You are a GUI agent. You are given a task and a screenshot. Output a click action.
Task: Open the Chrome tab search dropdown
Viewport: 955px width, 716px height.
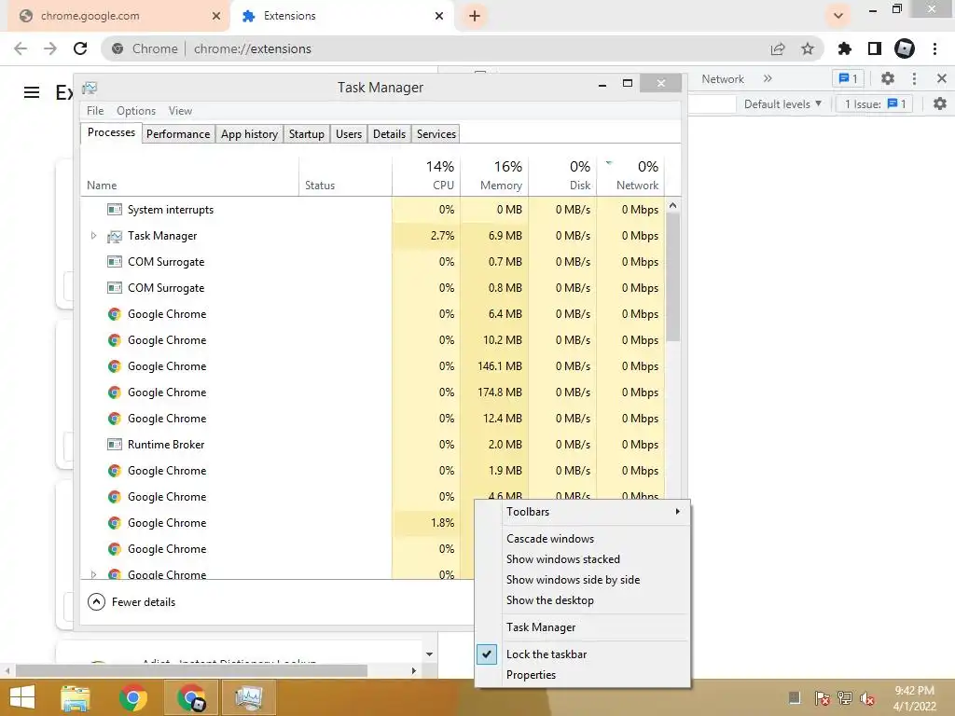[x=838, y=16]
